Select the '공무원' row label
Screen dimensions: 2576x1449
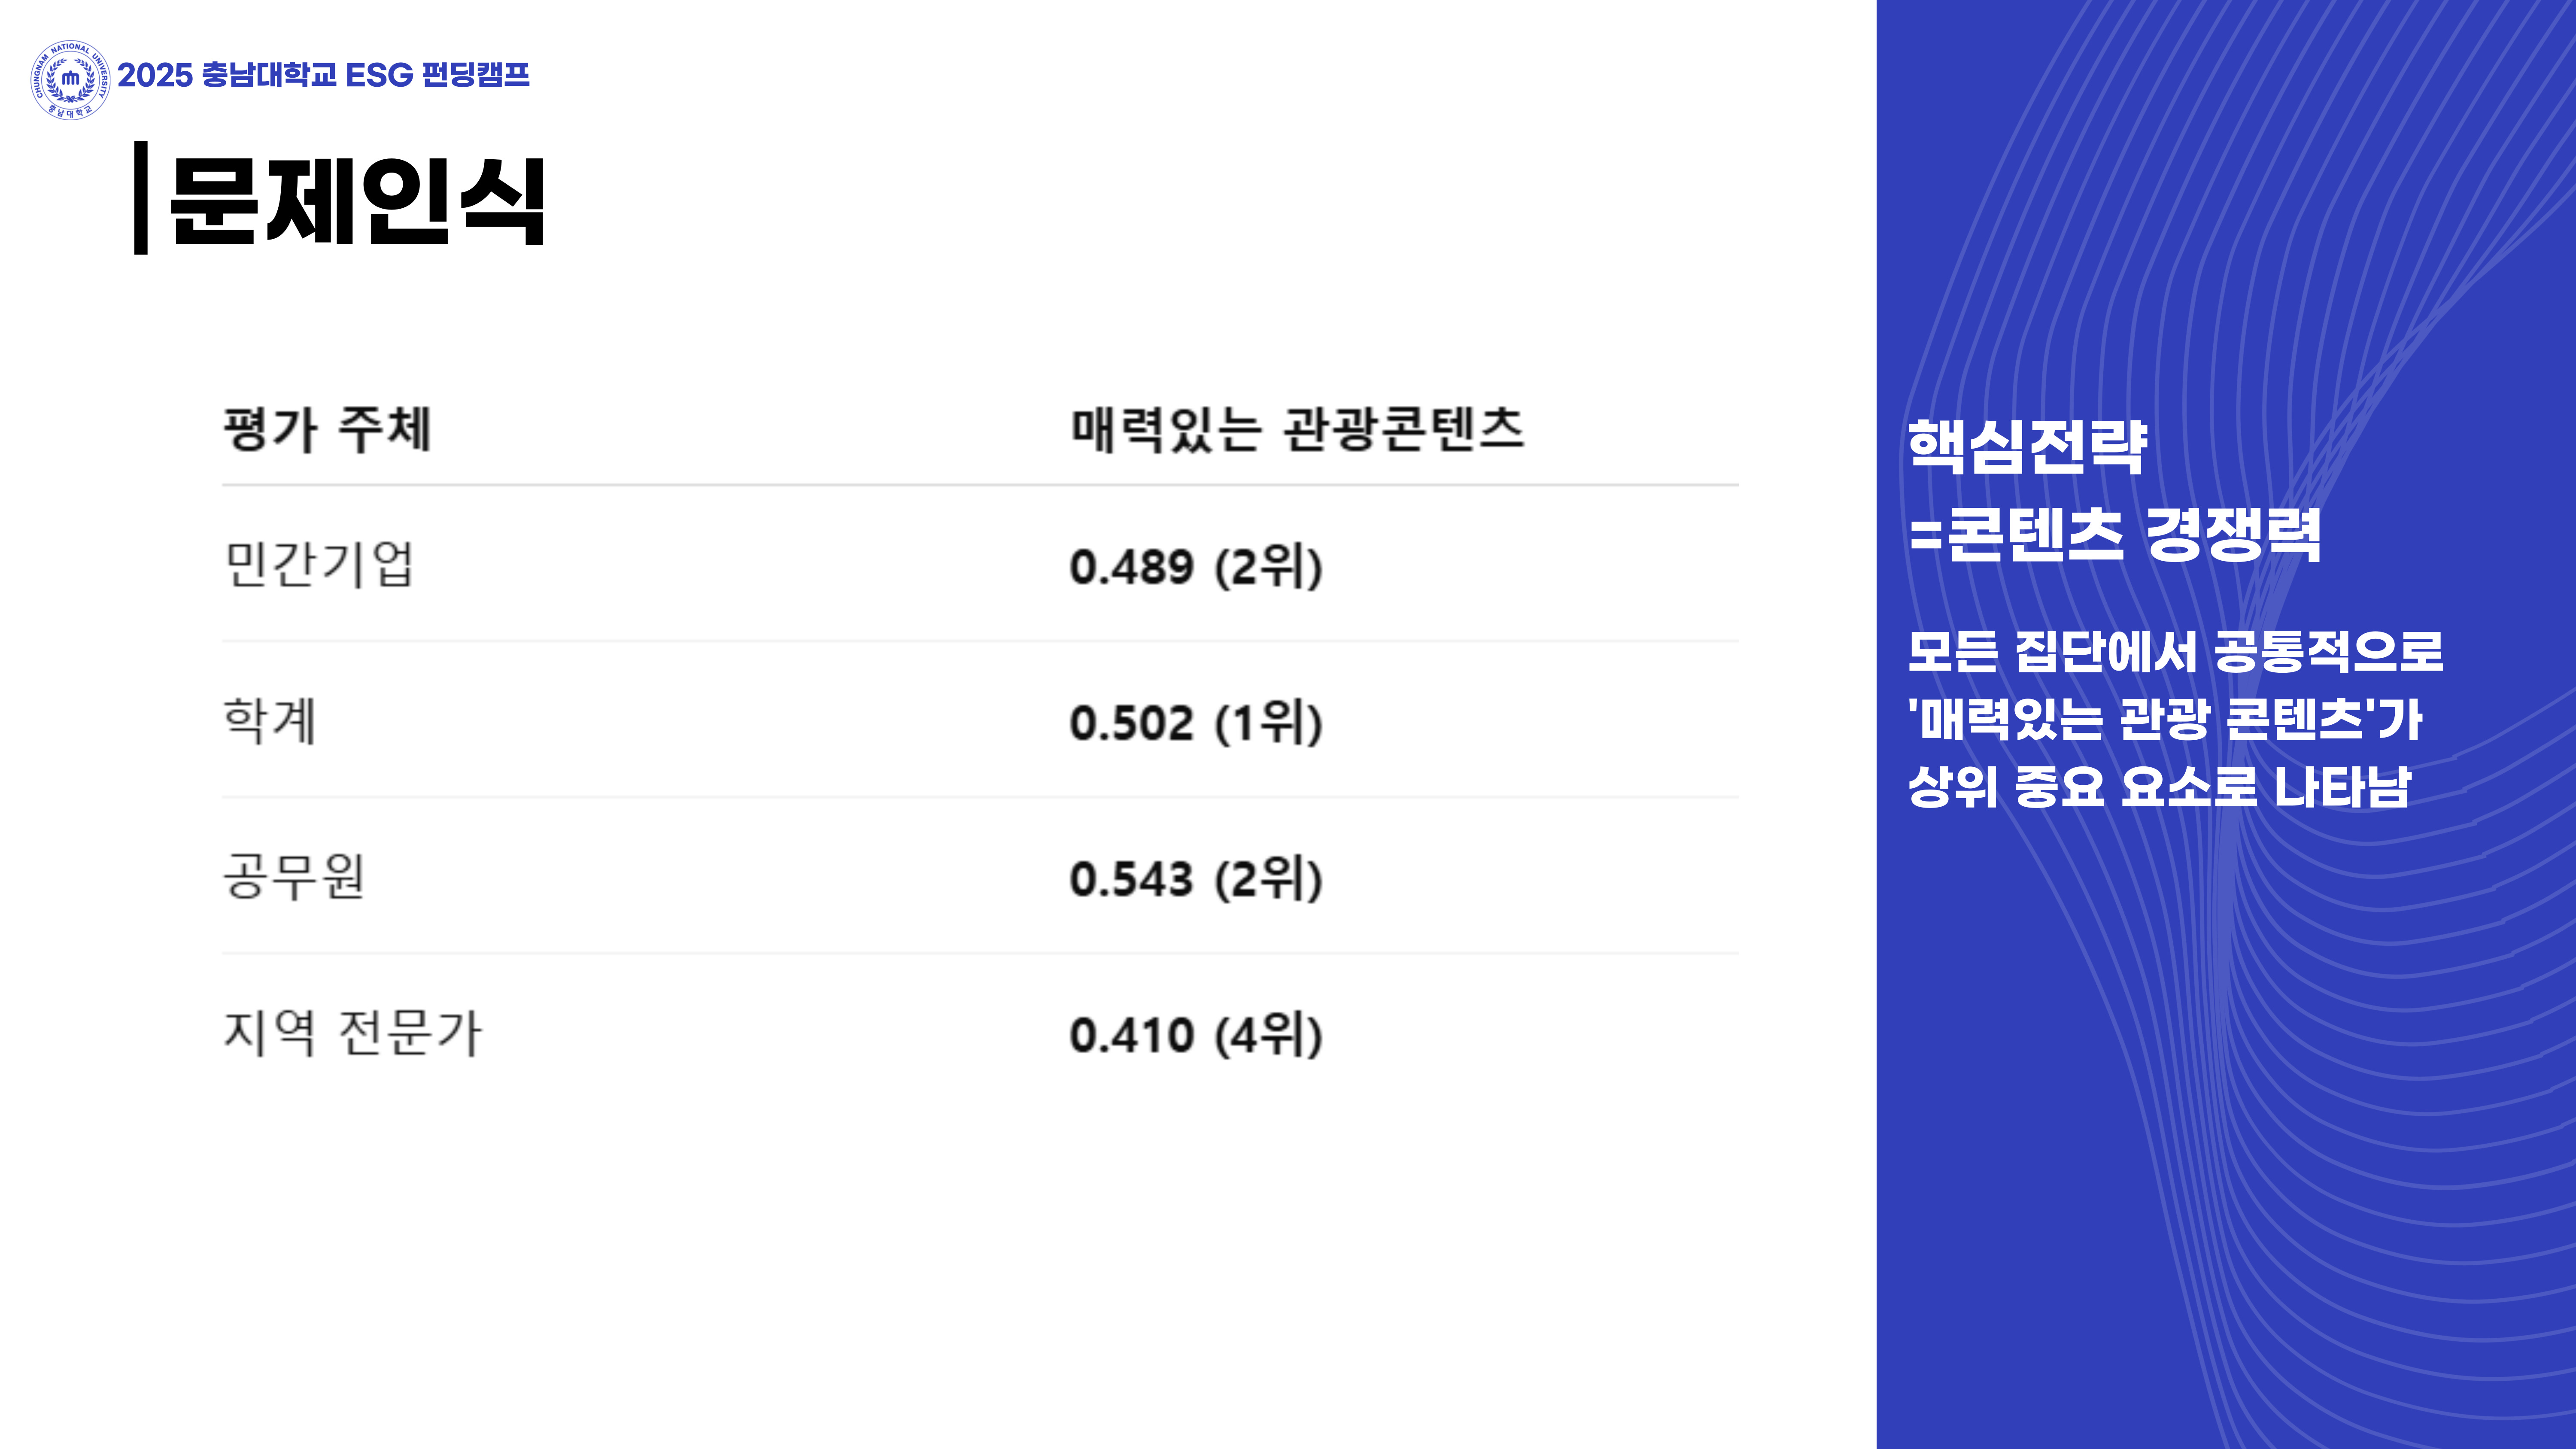293,877
